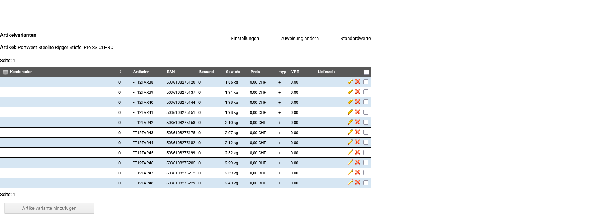The image size is (596, 218).
Task: Sort by the Artikelnr. column header
Action: tap(141, 72)
